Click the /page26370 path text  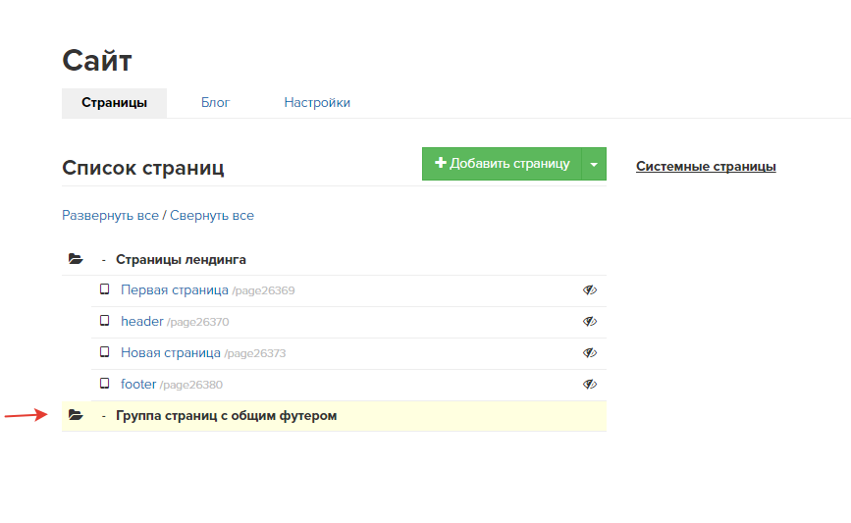point(198,322)
